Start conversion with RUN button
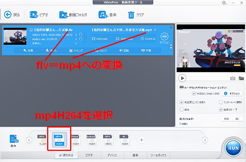The image size is (246, 162). 233,148
